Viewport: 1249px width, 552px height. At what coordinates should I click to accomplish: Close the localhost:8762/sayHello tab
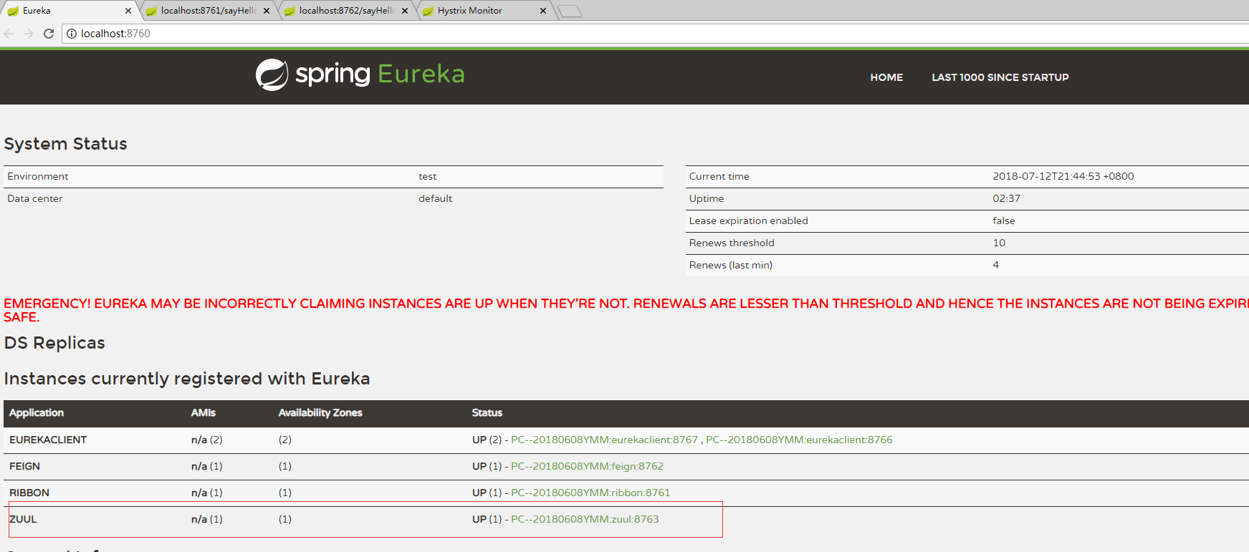click(405, 11)
